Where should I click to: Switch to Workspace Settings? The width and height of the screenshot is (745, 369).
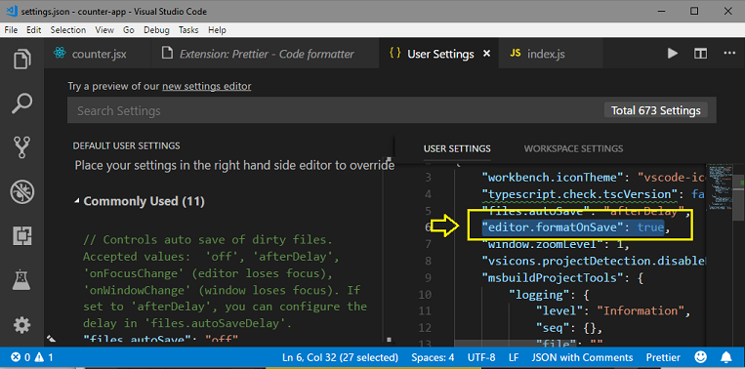[573, 148]
